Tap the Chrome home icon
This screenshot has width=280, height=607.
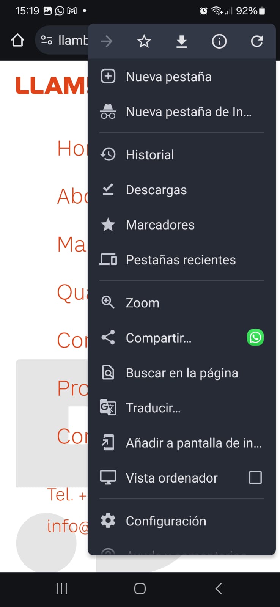[x=17, y=40]
